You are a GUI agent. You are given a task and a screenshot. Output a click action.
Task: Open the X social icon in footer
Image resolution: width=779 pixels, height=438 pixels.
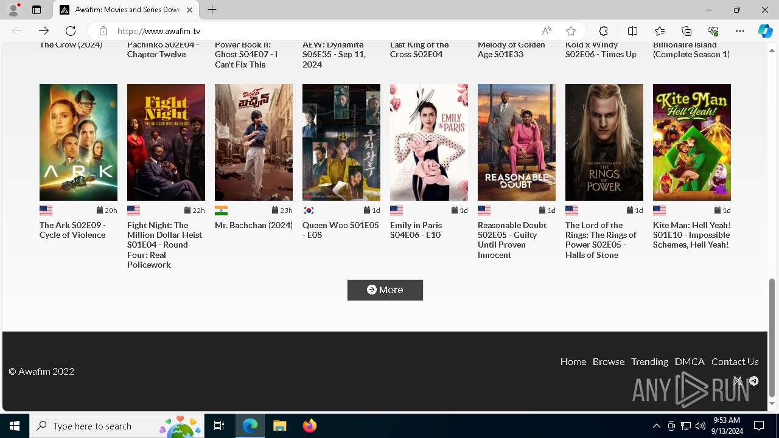pos(738,381)
